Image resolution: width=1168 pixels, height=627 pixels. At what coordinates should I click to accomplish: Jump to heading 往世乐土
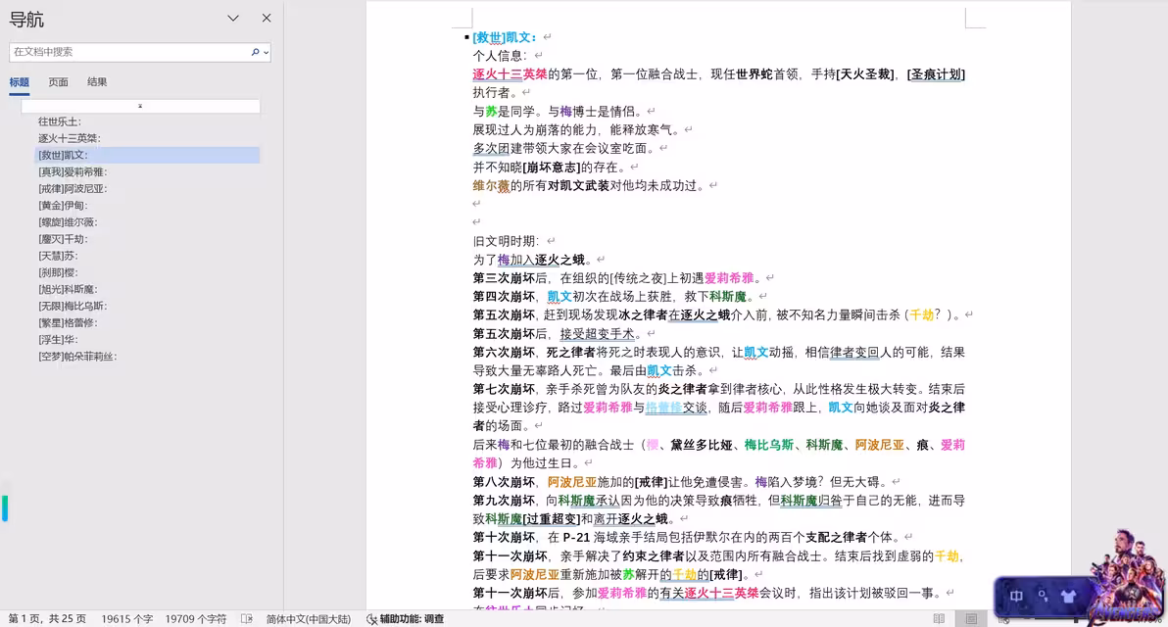(60, 121)
